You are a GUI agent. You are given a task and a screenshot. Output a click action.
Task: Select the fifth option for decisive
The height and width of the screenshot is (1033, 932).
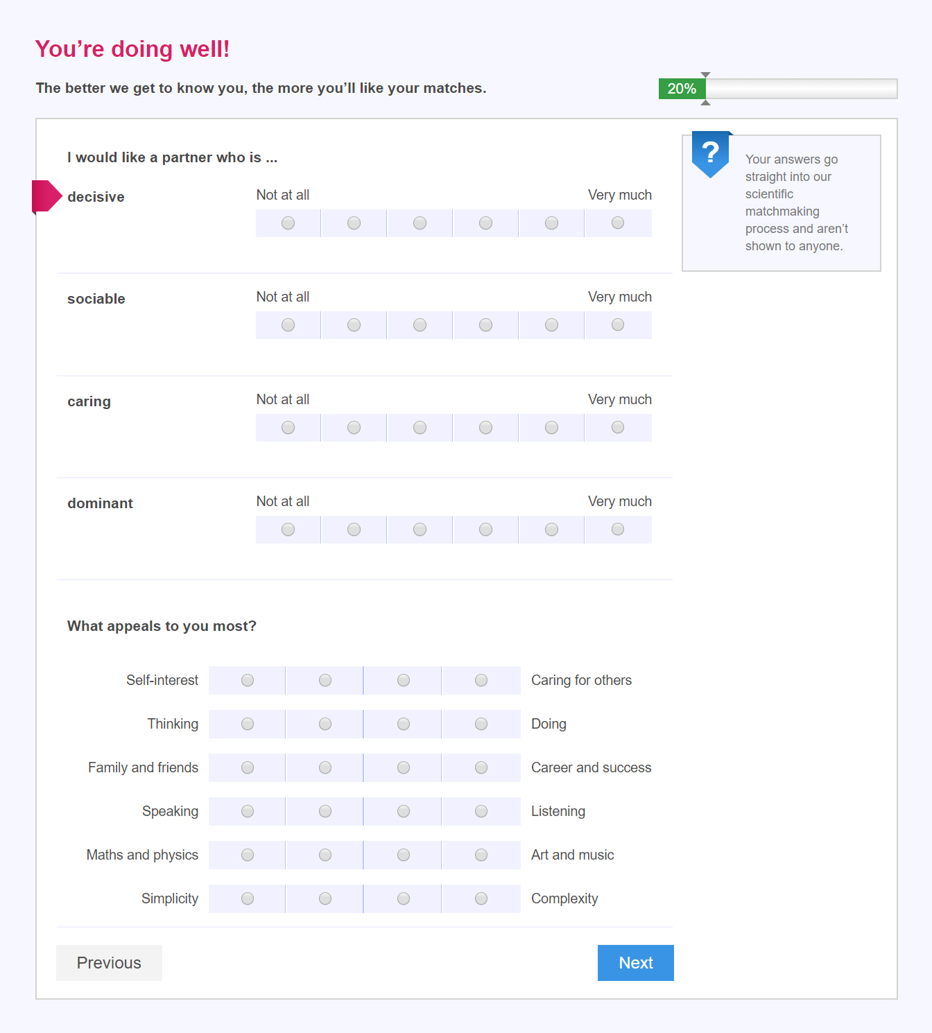click(x=551, y=223)
